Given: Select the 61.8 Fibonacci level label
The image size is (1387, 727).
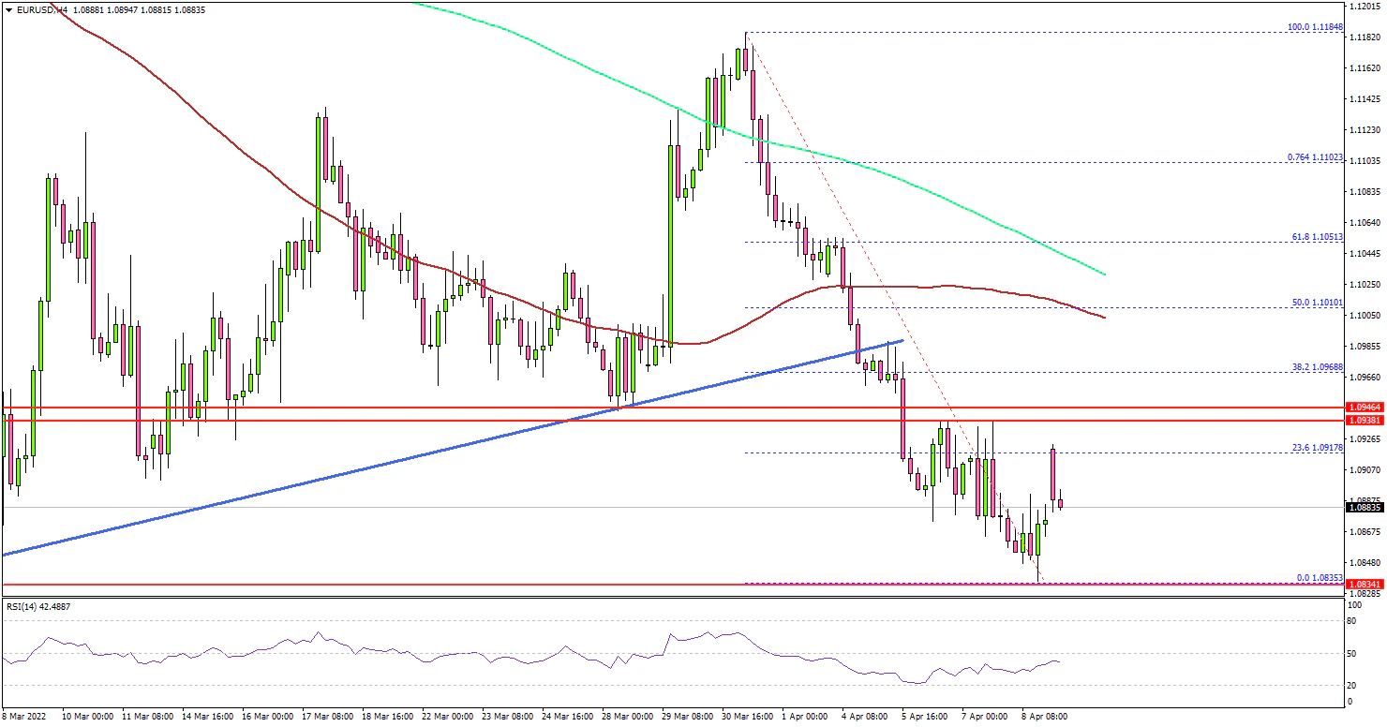Looking at the screenshot, I should pos(1316,238).
